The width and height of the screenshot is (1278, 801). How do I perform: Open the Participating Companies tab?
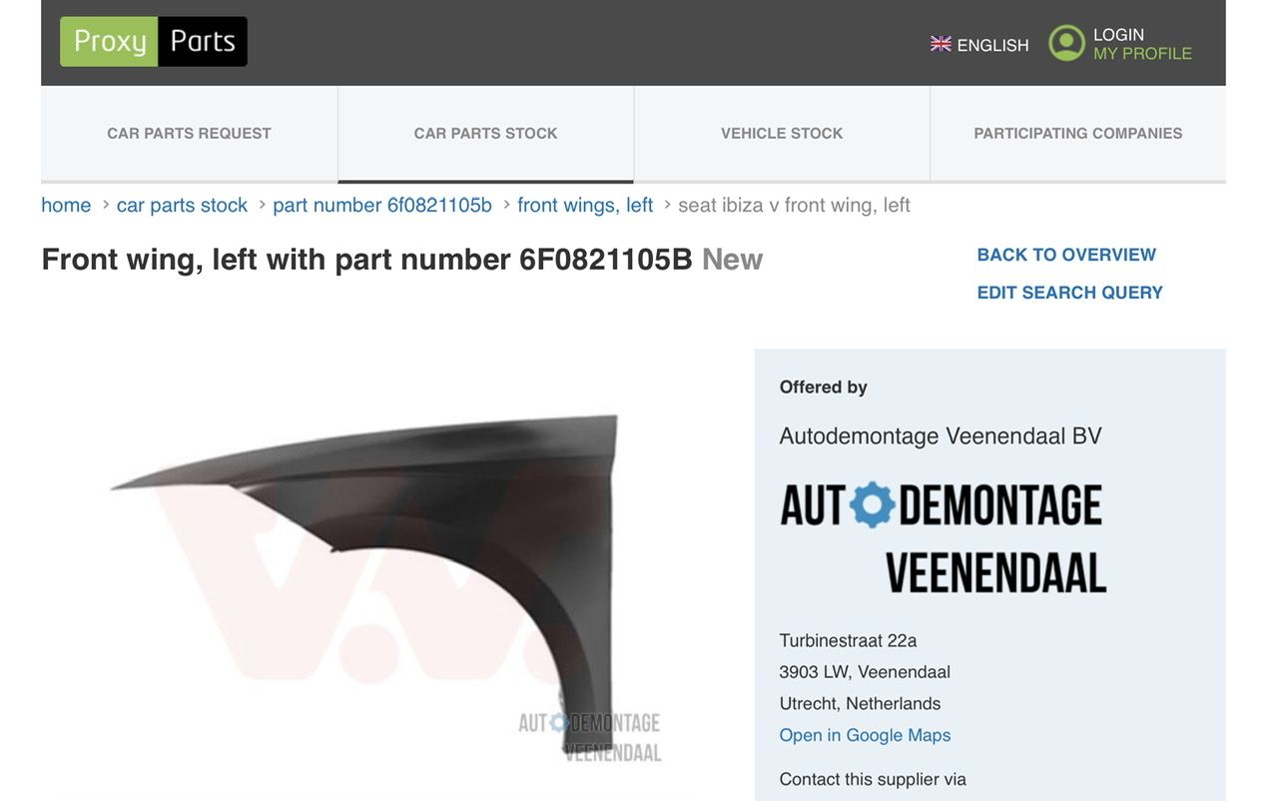pos(1078,133)
